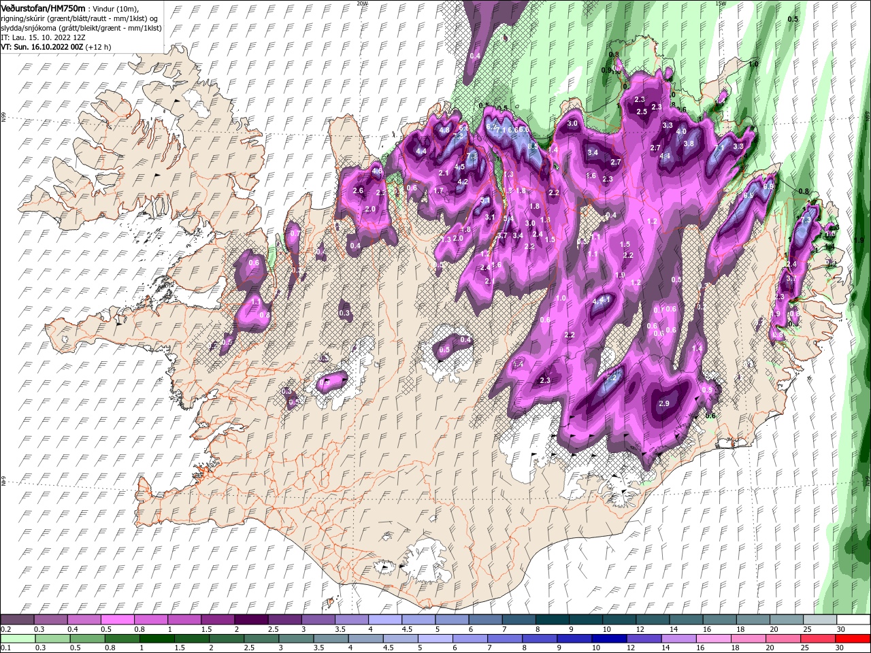Image resolution: width=871 pixels, height=653 pixels.
Task: Click the 'rigning/skúrir' legend description line
Action: click(80, 18)
